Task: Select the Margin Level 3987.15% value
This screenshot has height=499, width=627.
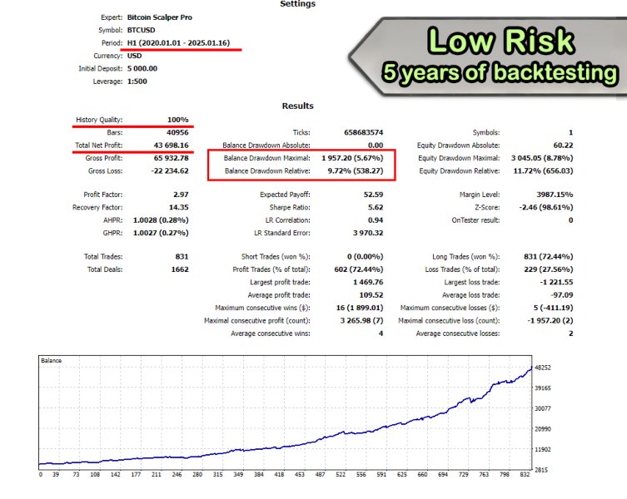Action: pos(555,195)
